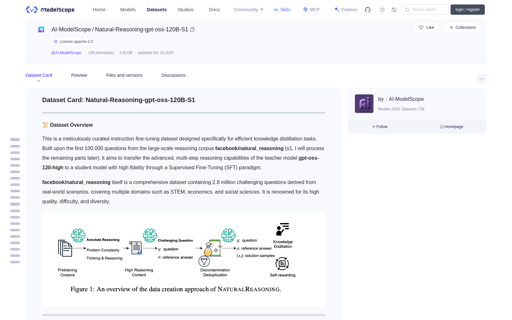Select the Dataset Card tab
Screen dimensions: 512x320
(x=39, y=75)
